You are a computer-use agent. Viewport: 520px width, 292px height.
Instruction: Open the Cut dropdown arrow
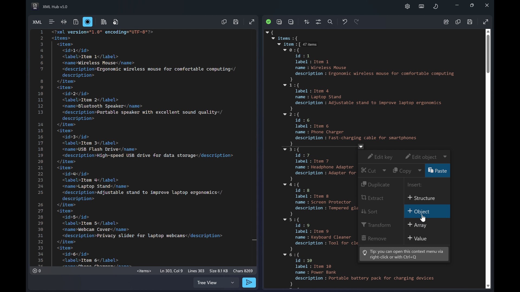point(385,171)
